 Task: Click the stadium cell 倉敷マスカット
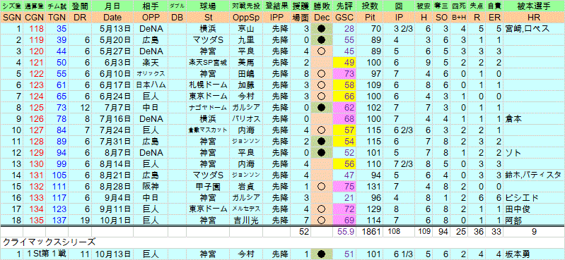[208, 130]
